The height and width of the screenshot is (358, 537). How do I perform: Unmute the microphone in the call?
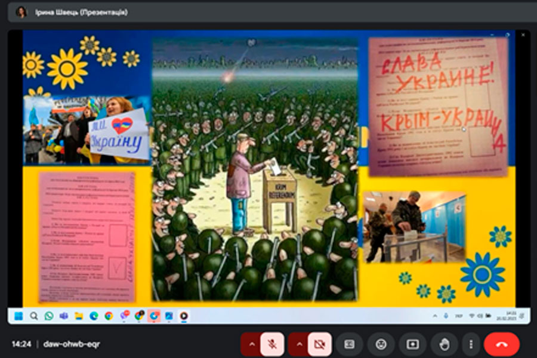click(272, 344)
